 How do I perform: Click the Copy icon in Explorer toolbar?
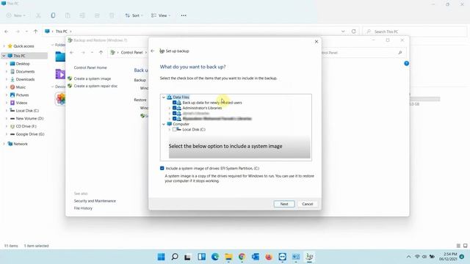[x=53, y=15]
